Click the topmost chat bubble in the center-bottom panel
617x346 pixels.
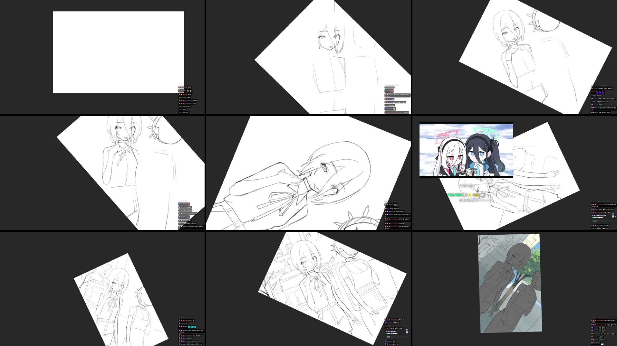394,319
